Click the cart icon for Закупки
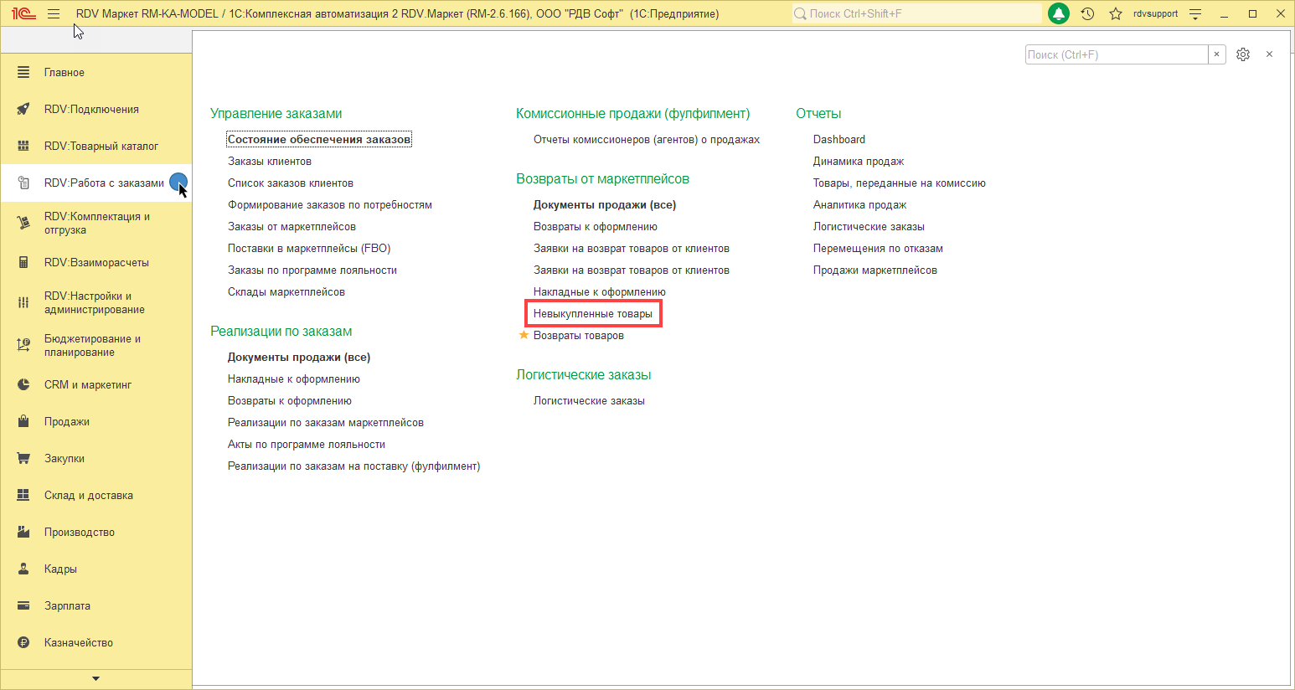The width and height of the screenshot is (1295, 690). [23, 459]
